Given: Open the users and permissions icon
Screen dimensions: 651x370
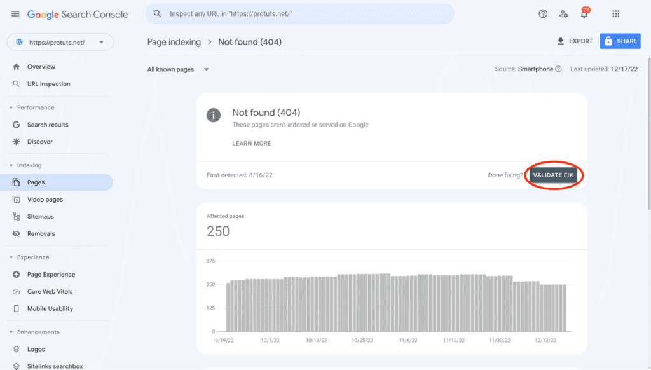Looking at the screenshot, I should [563, 14].
